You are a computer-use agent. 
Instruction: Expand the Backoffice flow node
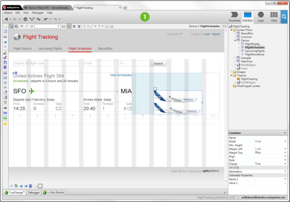tap(235, 33)
